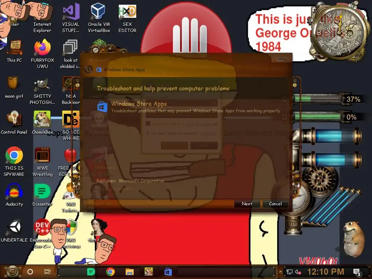Click the C drive 37% usage bar
Viewport: 372px width, 279px height.
click(x=318, y=99)
